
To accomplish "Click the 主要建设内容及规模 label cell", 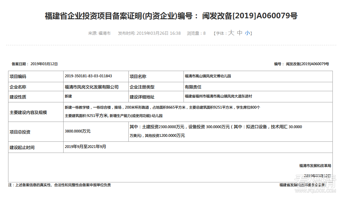I will click(x=36, y=112).
